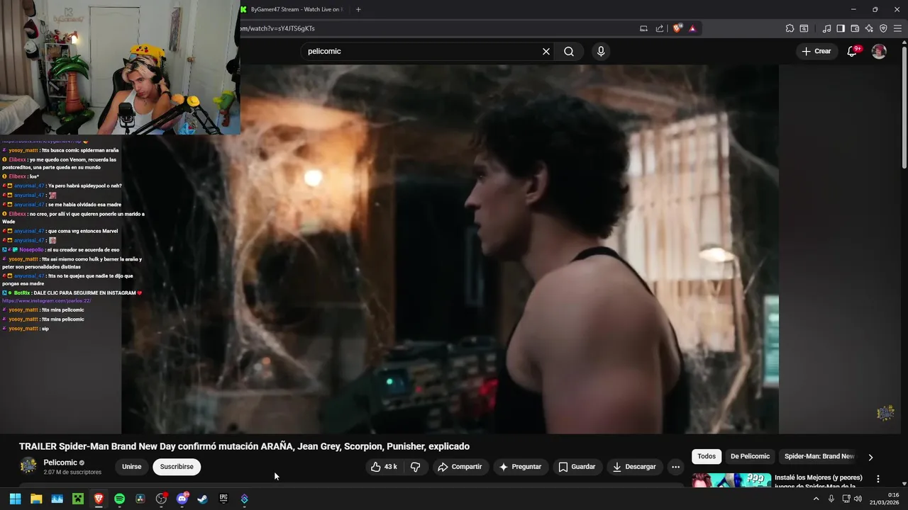The width and height of the screenshot is (908, 510).
Task: Expand hidden system tray icons chevron
Action: point(816,499)
